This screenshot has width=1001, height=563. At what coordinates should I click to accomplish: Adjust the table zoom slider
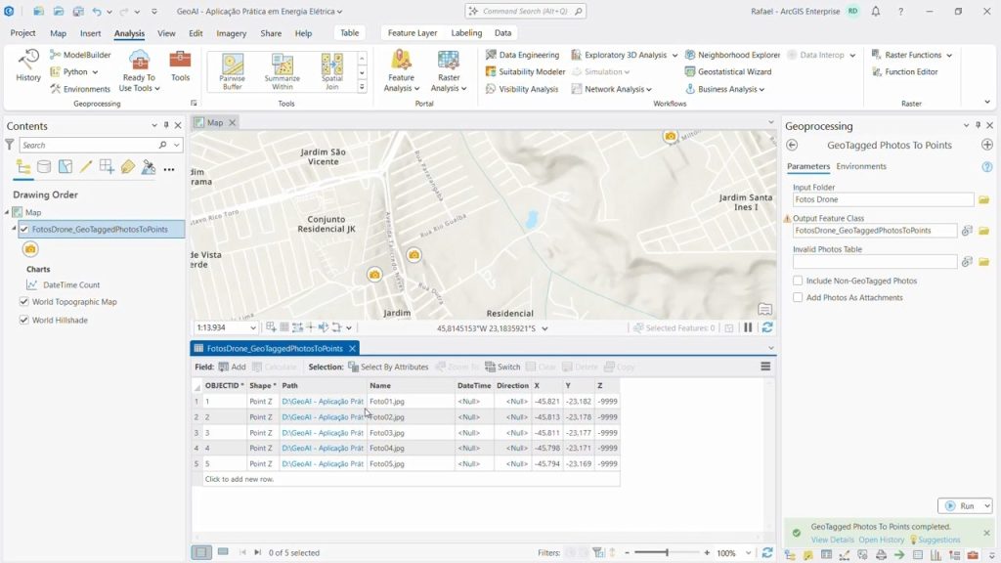pyautogui.click(x=667, y=553)
